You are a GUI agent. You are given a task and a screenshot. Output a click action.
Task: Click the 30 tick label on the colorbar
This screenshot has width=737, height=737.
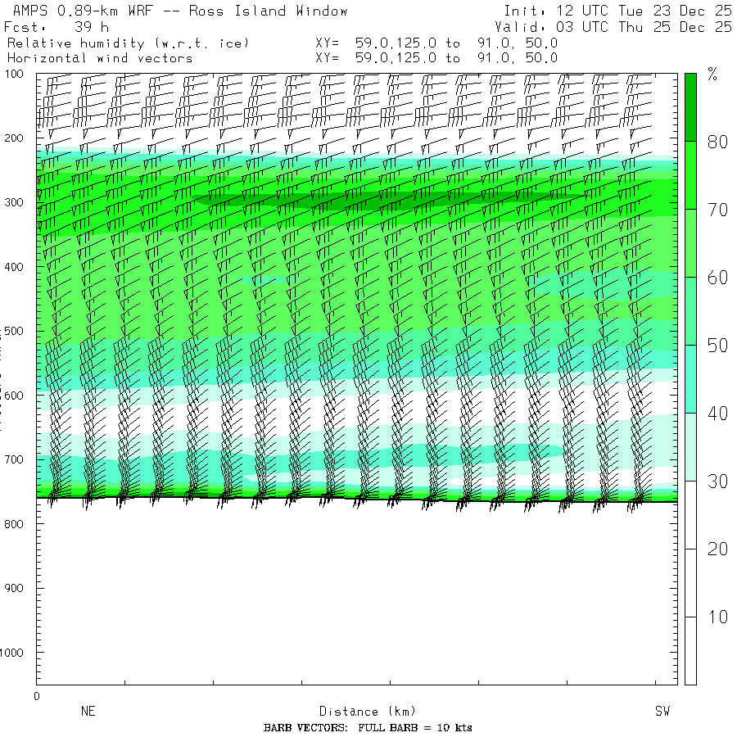(x=717, y=482)
